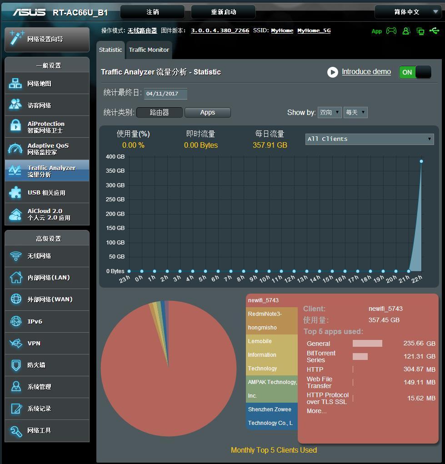
Task: Click the Adaptive QoS gauge icon
Action: (15, 149)
